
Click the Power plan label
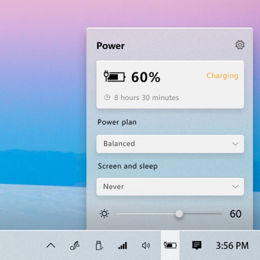point(117,122)
